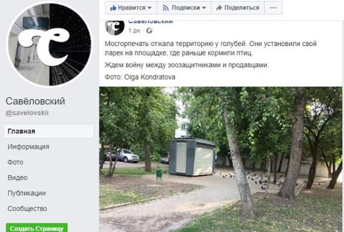Open the Информация section
This screenshot has width=344, height=232.
tap(28, 147)
